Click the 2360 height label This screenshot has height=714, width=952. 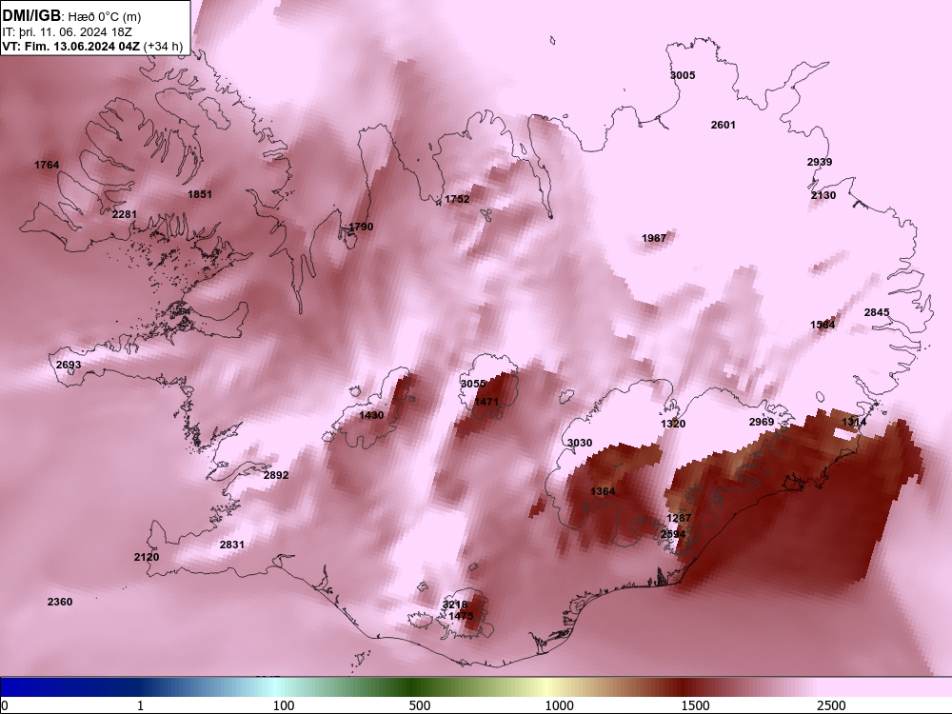coord(59,602)
